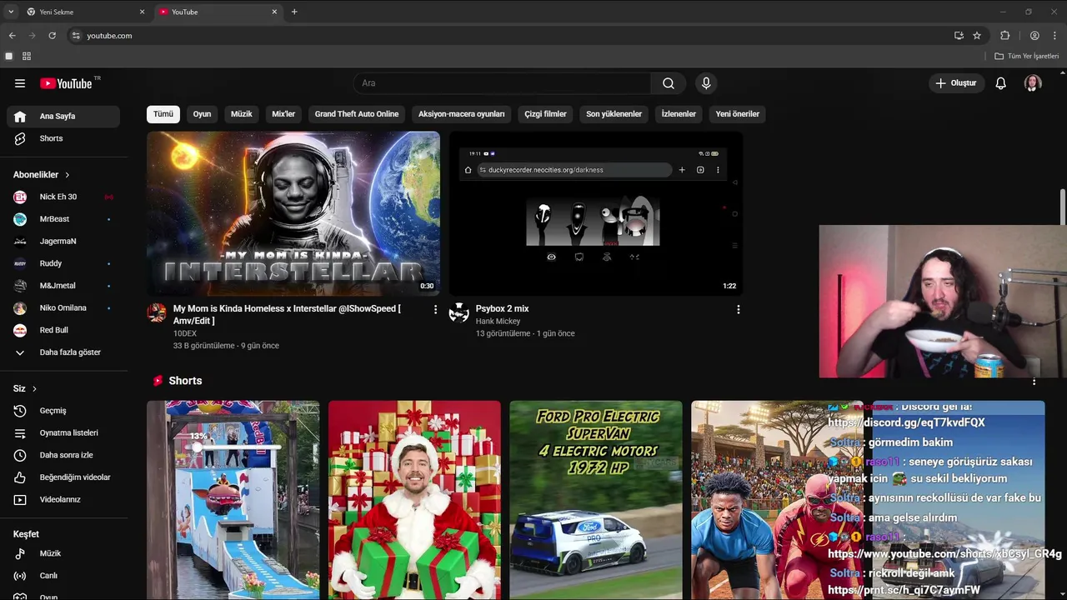Open the apps grid in bookmarks bar
This screenshot has height=600, width=1067.
coord(27,56)
